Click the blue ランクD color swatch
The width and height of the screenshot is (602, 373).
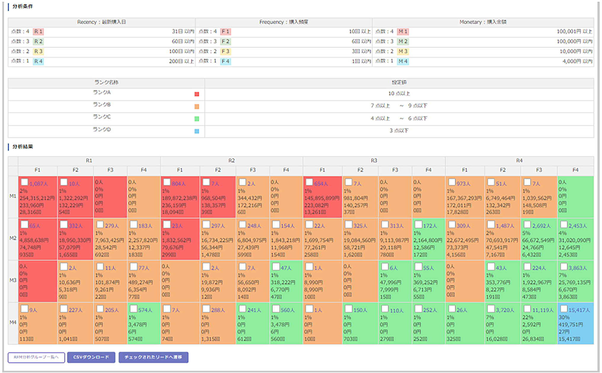coord(197,131)
